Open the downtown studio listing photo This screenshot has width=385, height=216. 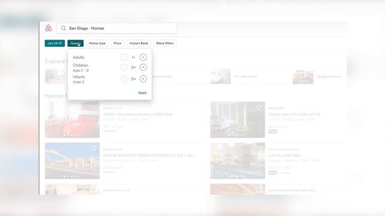coord(72,120)
